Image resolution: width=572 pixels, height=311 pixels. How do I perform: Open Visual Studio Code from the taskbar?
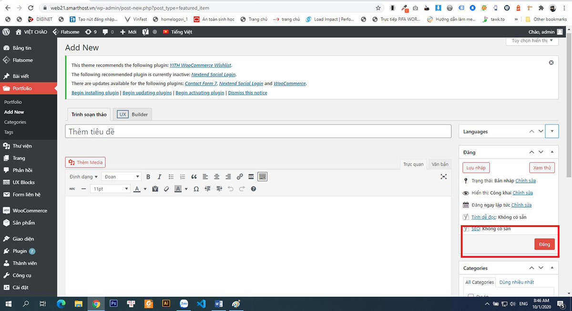[201, 303]
